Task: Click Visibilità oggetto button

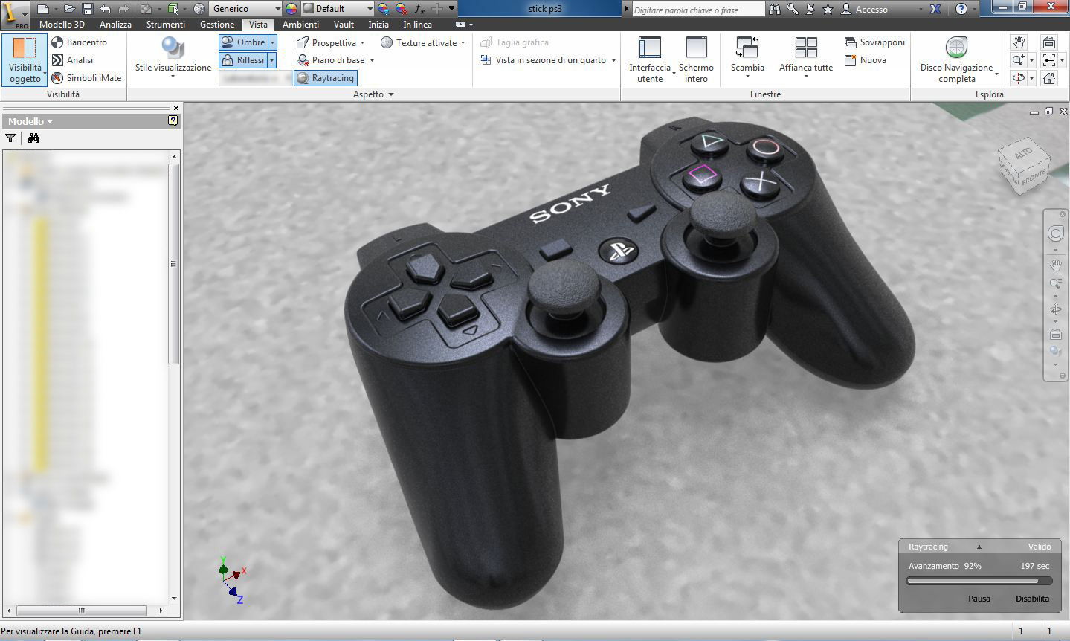Action: click(25, 59)
